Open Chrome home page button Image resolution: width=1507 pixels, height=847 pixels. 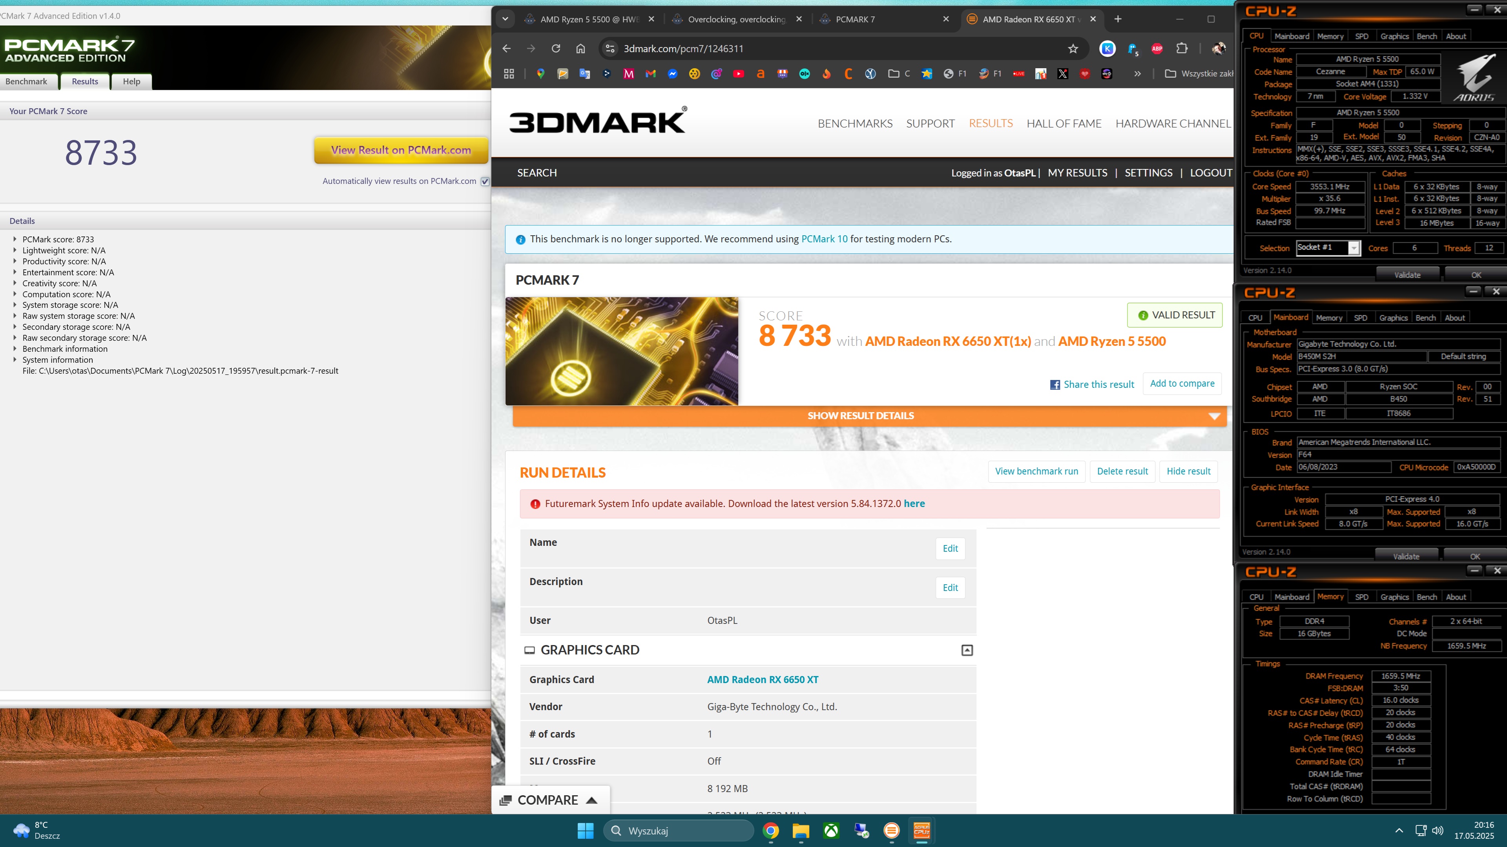tap(580, 49)
